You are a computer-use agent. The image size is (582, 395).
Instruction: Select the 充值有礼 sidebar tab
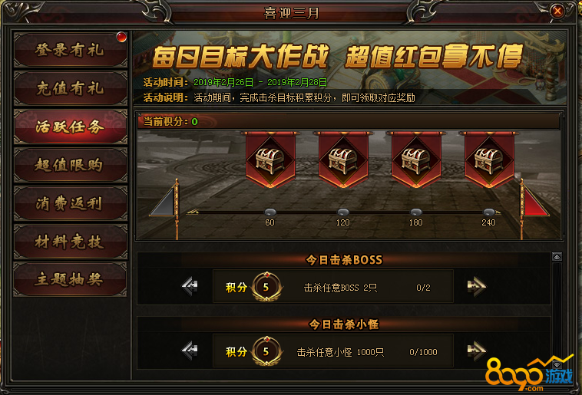click(70, 88)
